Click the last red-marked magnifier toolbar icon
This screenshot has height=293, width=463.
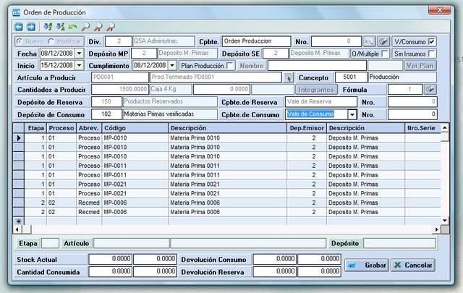click(x=111, y=27)
